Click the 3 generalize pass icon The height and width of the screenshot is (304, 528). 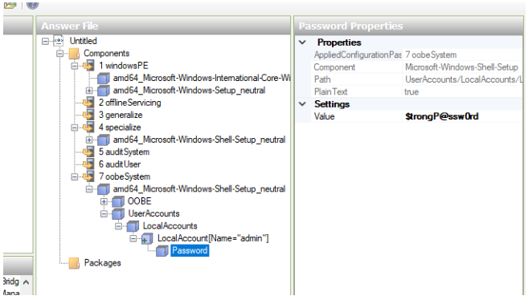[x=88, y=115]
